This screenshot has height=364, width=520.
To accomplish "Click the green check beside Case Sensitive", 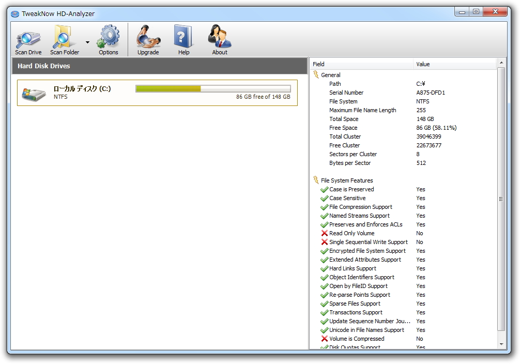I will (325, 198).
